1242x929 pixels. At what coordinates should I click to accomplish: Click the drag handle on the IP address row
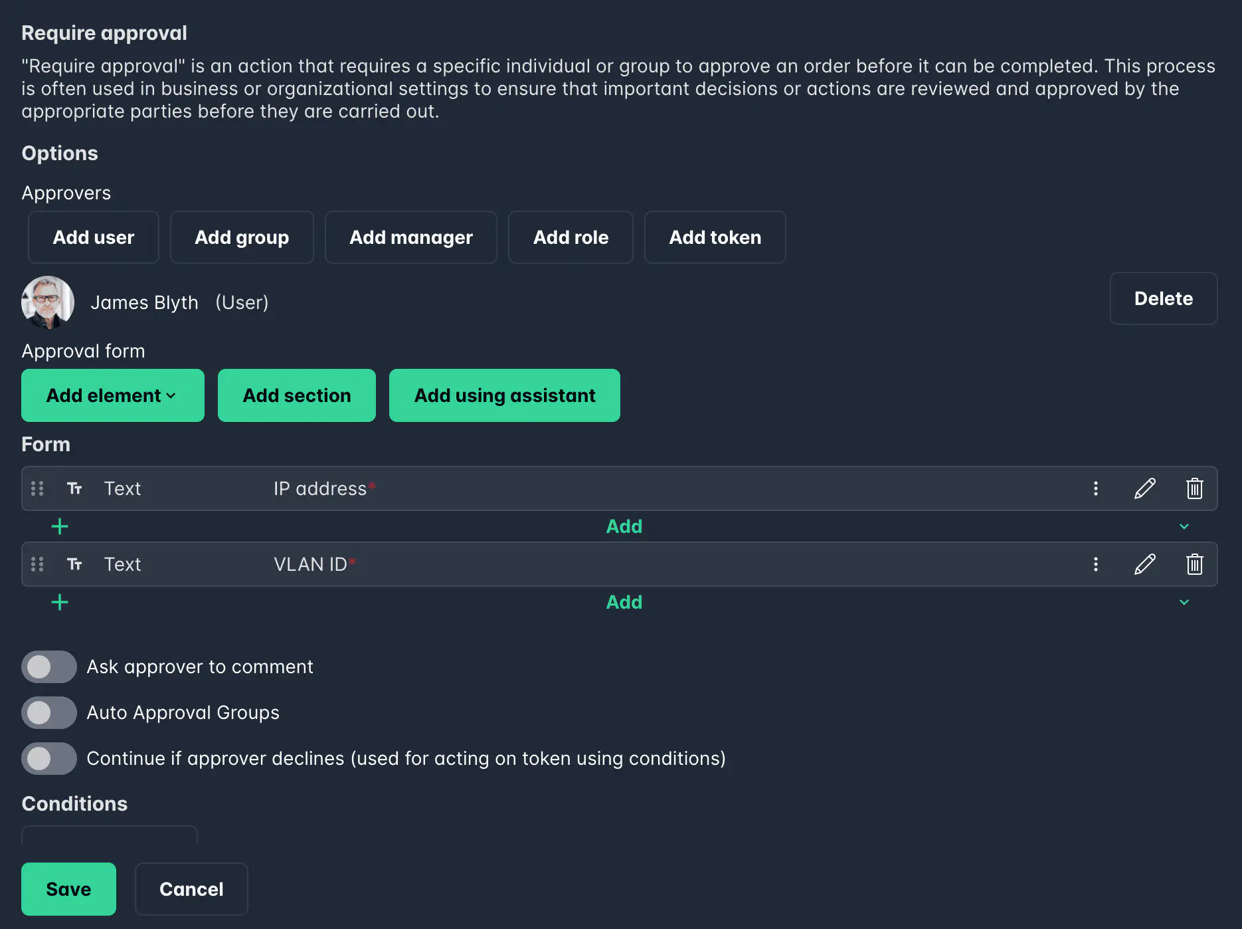pos(38,488)
